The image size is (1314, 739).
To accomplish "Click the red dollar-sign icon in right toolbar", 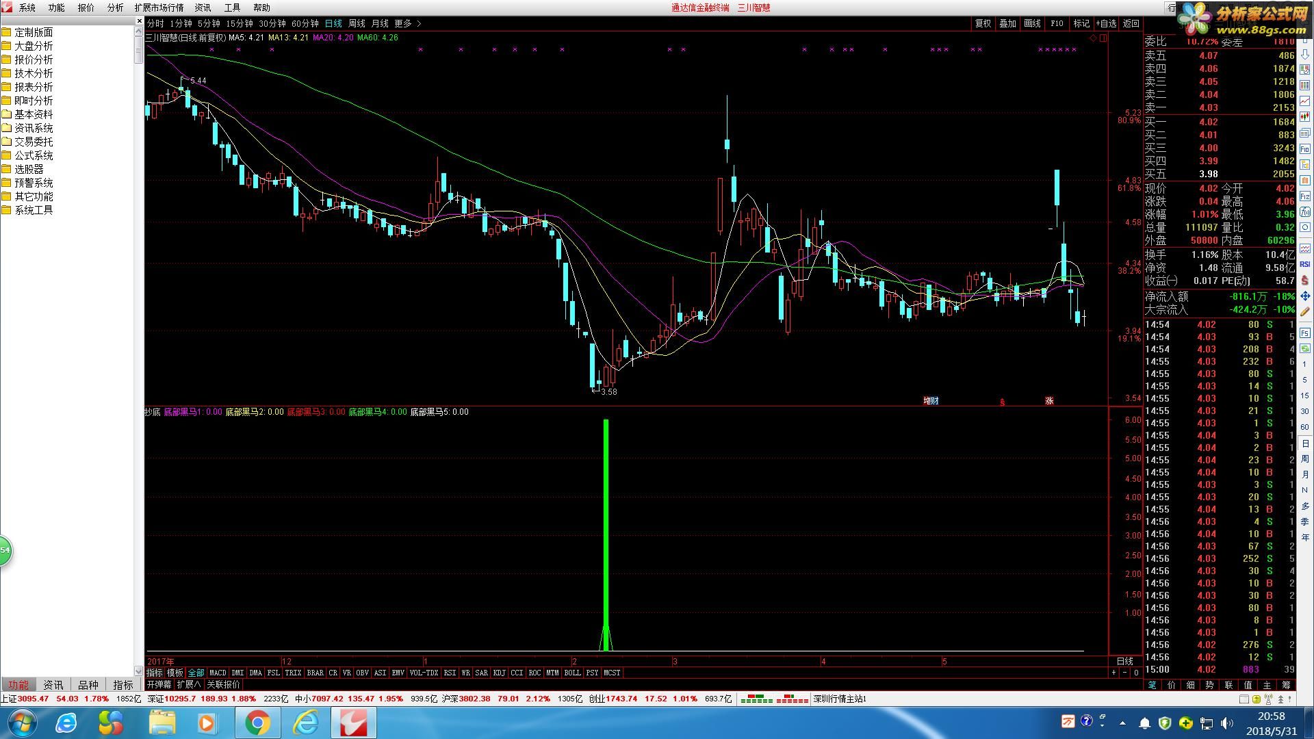I will click(1305, 280).
